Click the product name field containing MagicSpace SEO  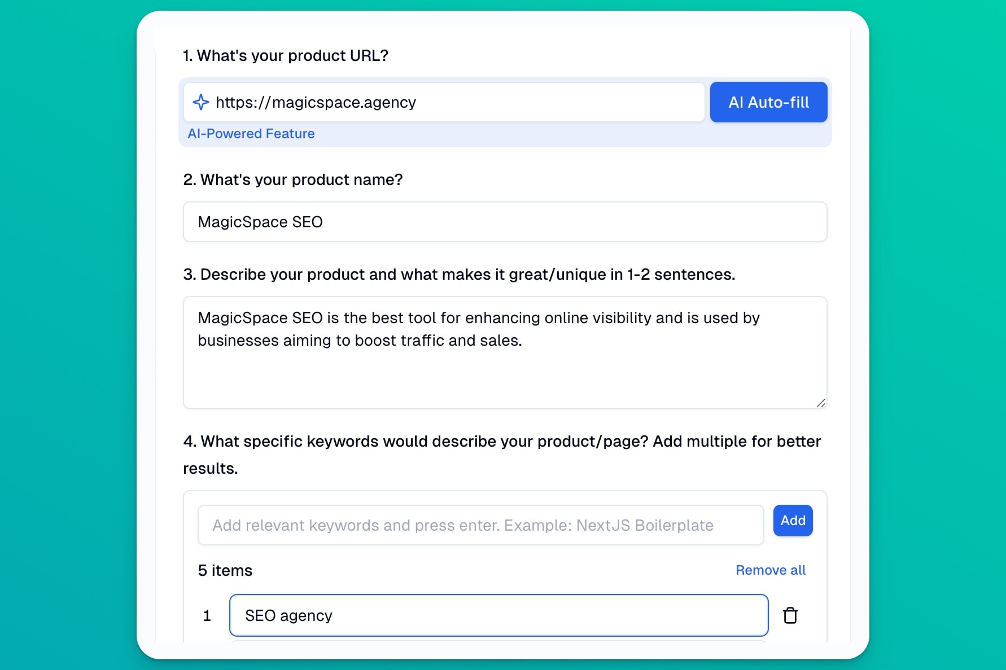pos(505,222)
